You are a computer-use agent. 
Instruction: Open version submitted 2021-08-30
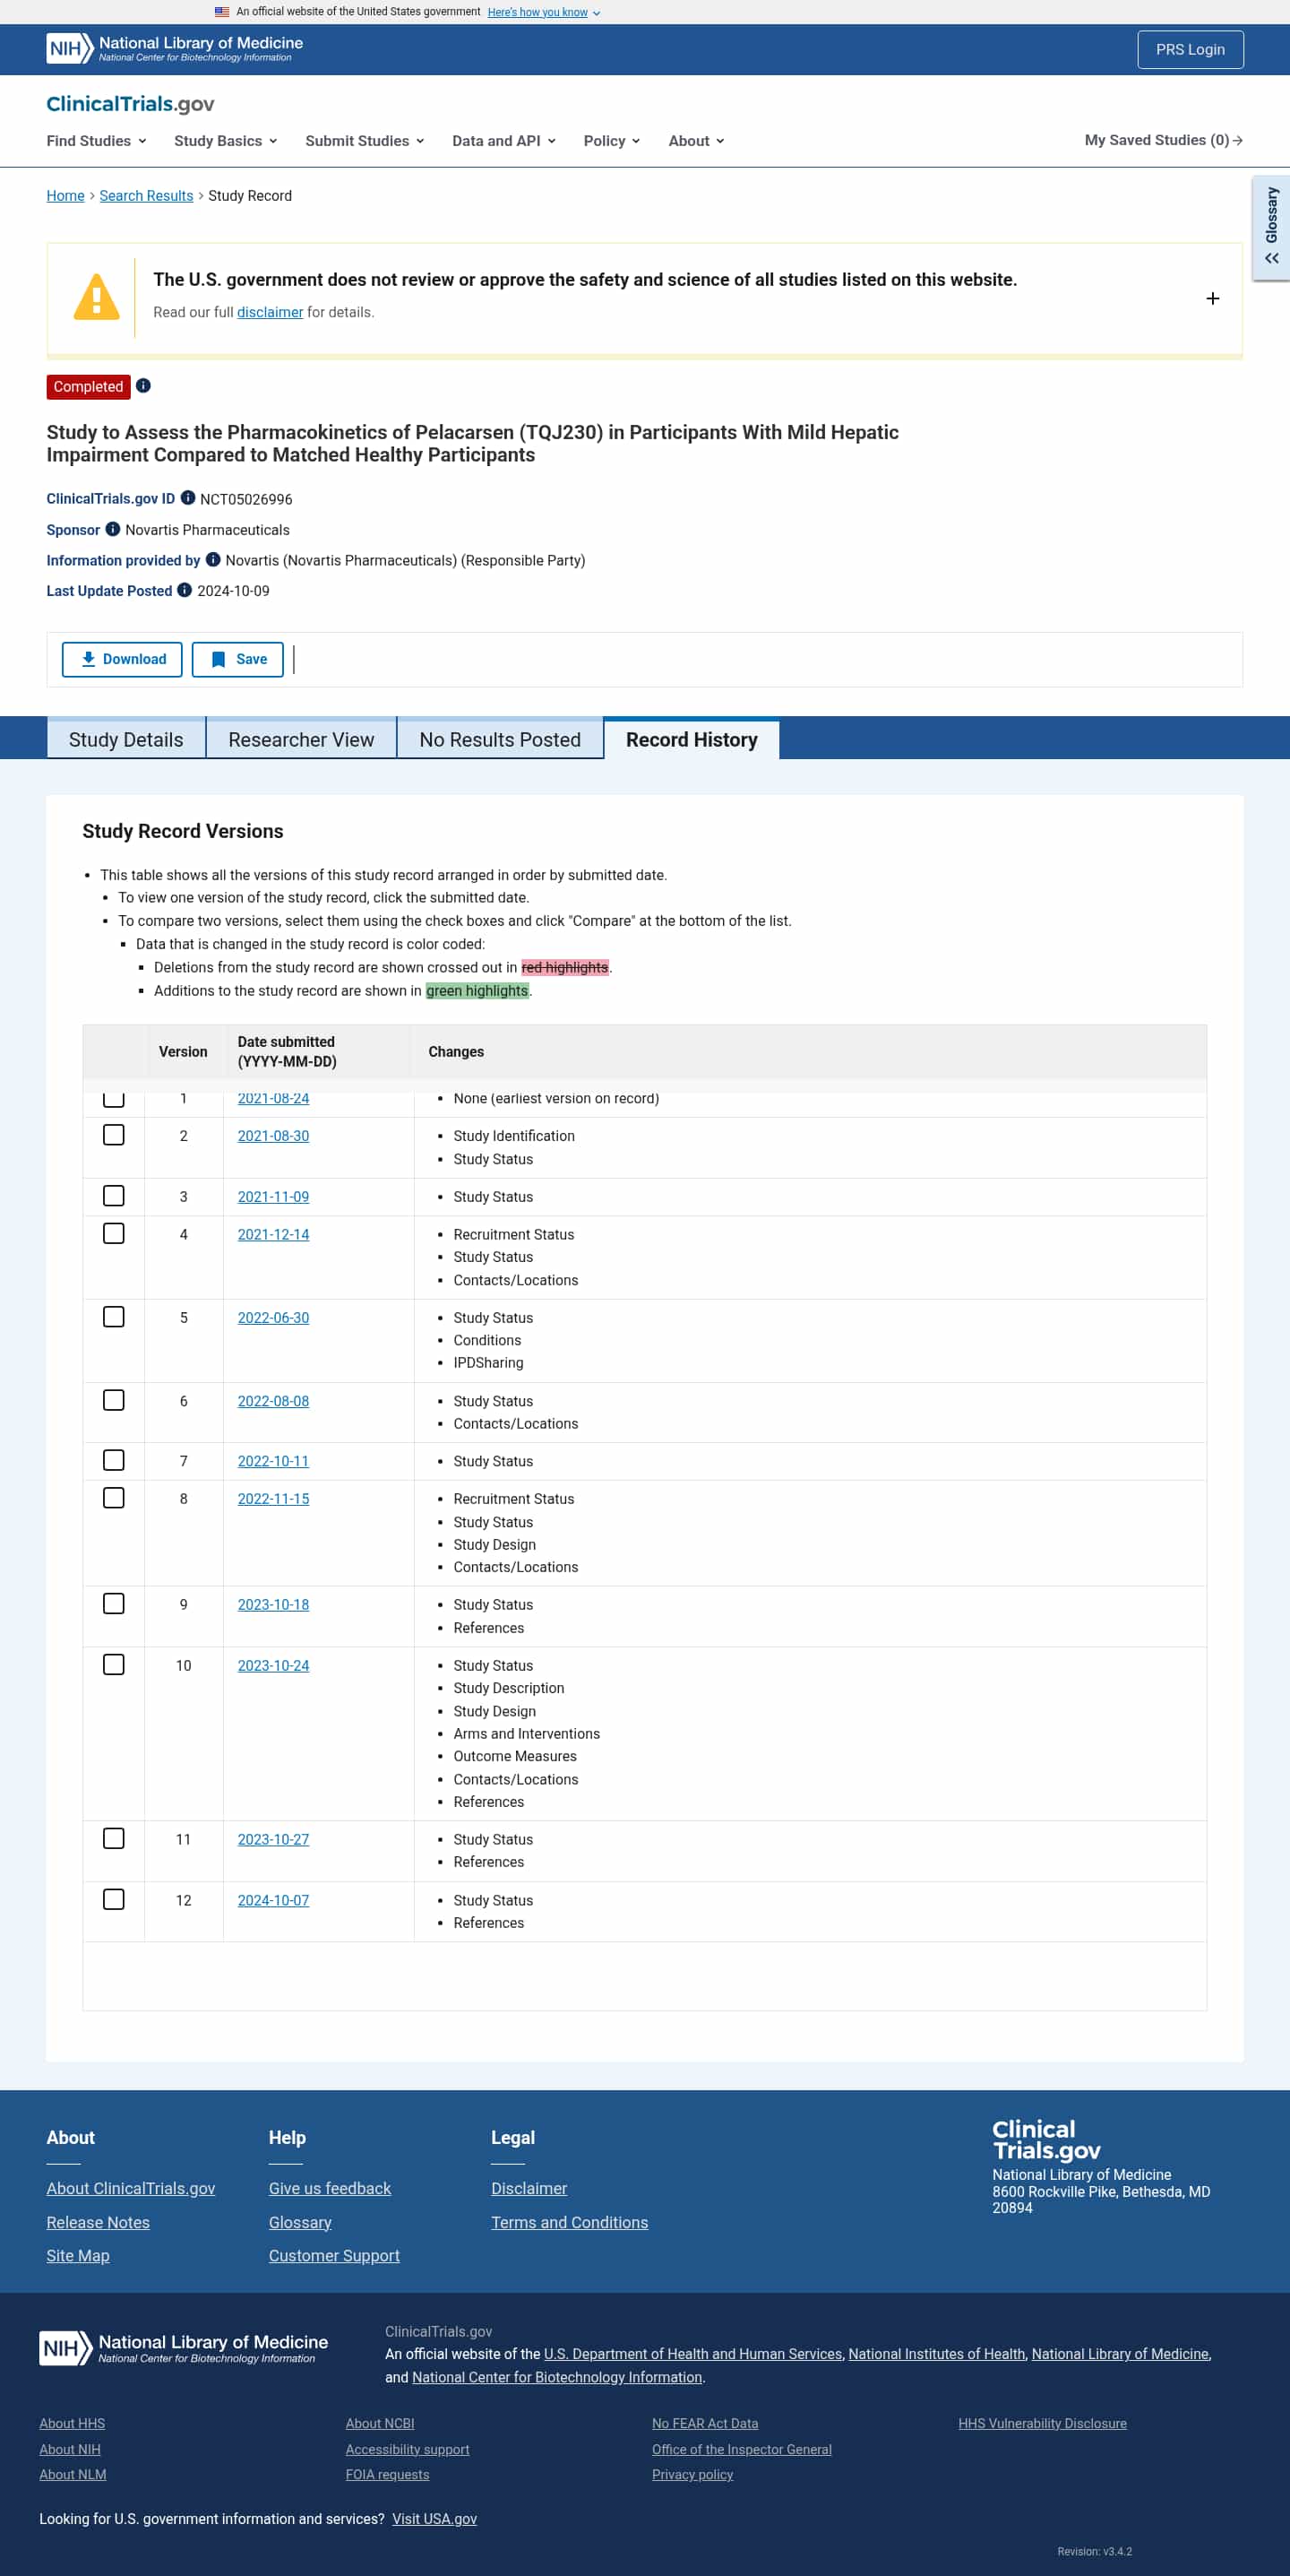273,1136
